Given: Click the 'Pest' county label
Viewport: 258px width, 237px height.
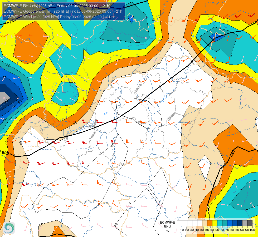Looking at the screenshot, I should [142, 122].
